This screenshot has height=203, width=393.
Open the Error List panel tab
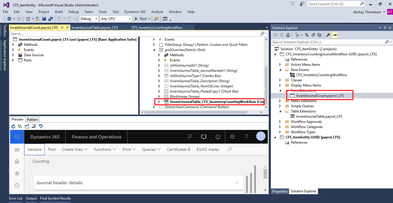pos(16,198)
